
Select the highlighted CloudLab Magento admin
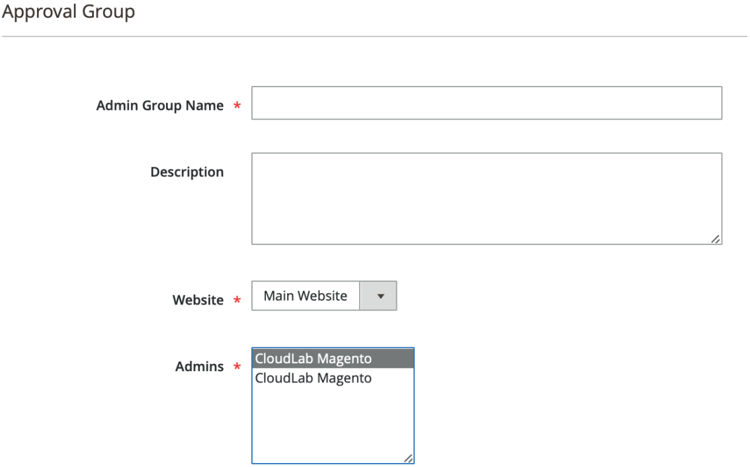pyautogui.click(x=333, y=359)
